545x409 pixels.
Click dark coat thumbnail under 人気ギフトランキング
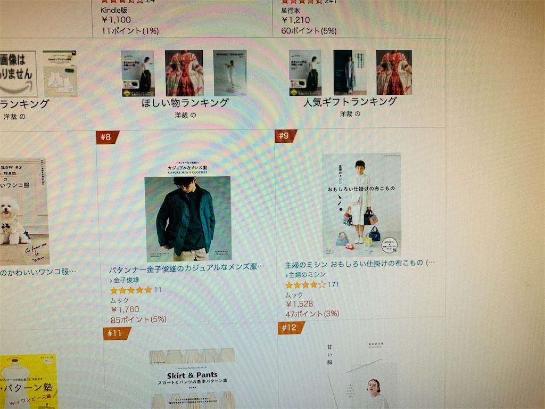350,72
